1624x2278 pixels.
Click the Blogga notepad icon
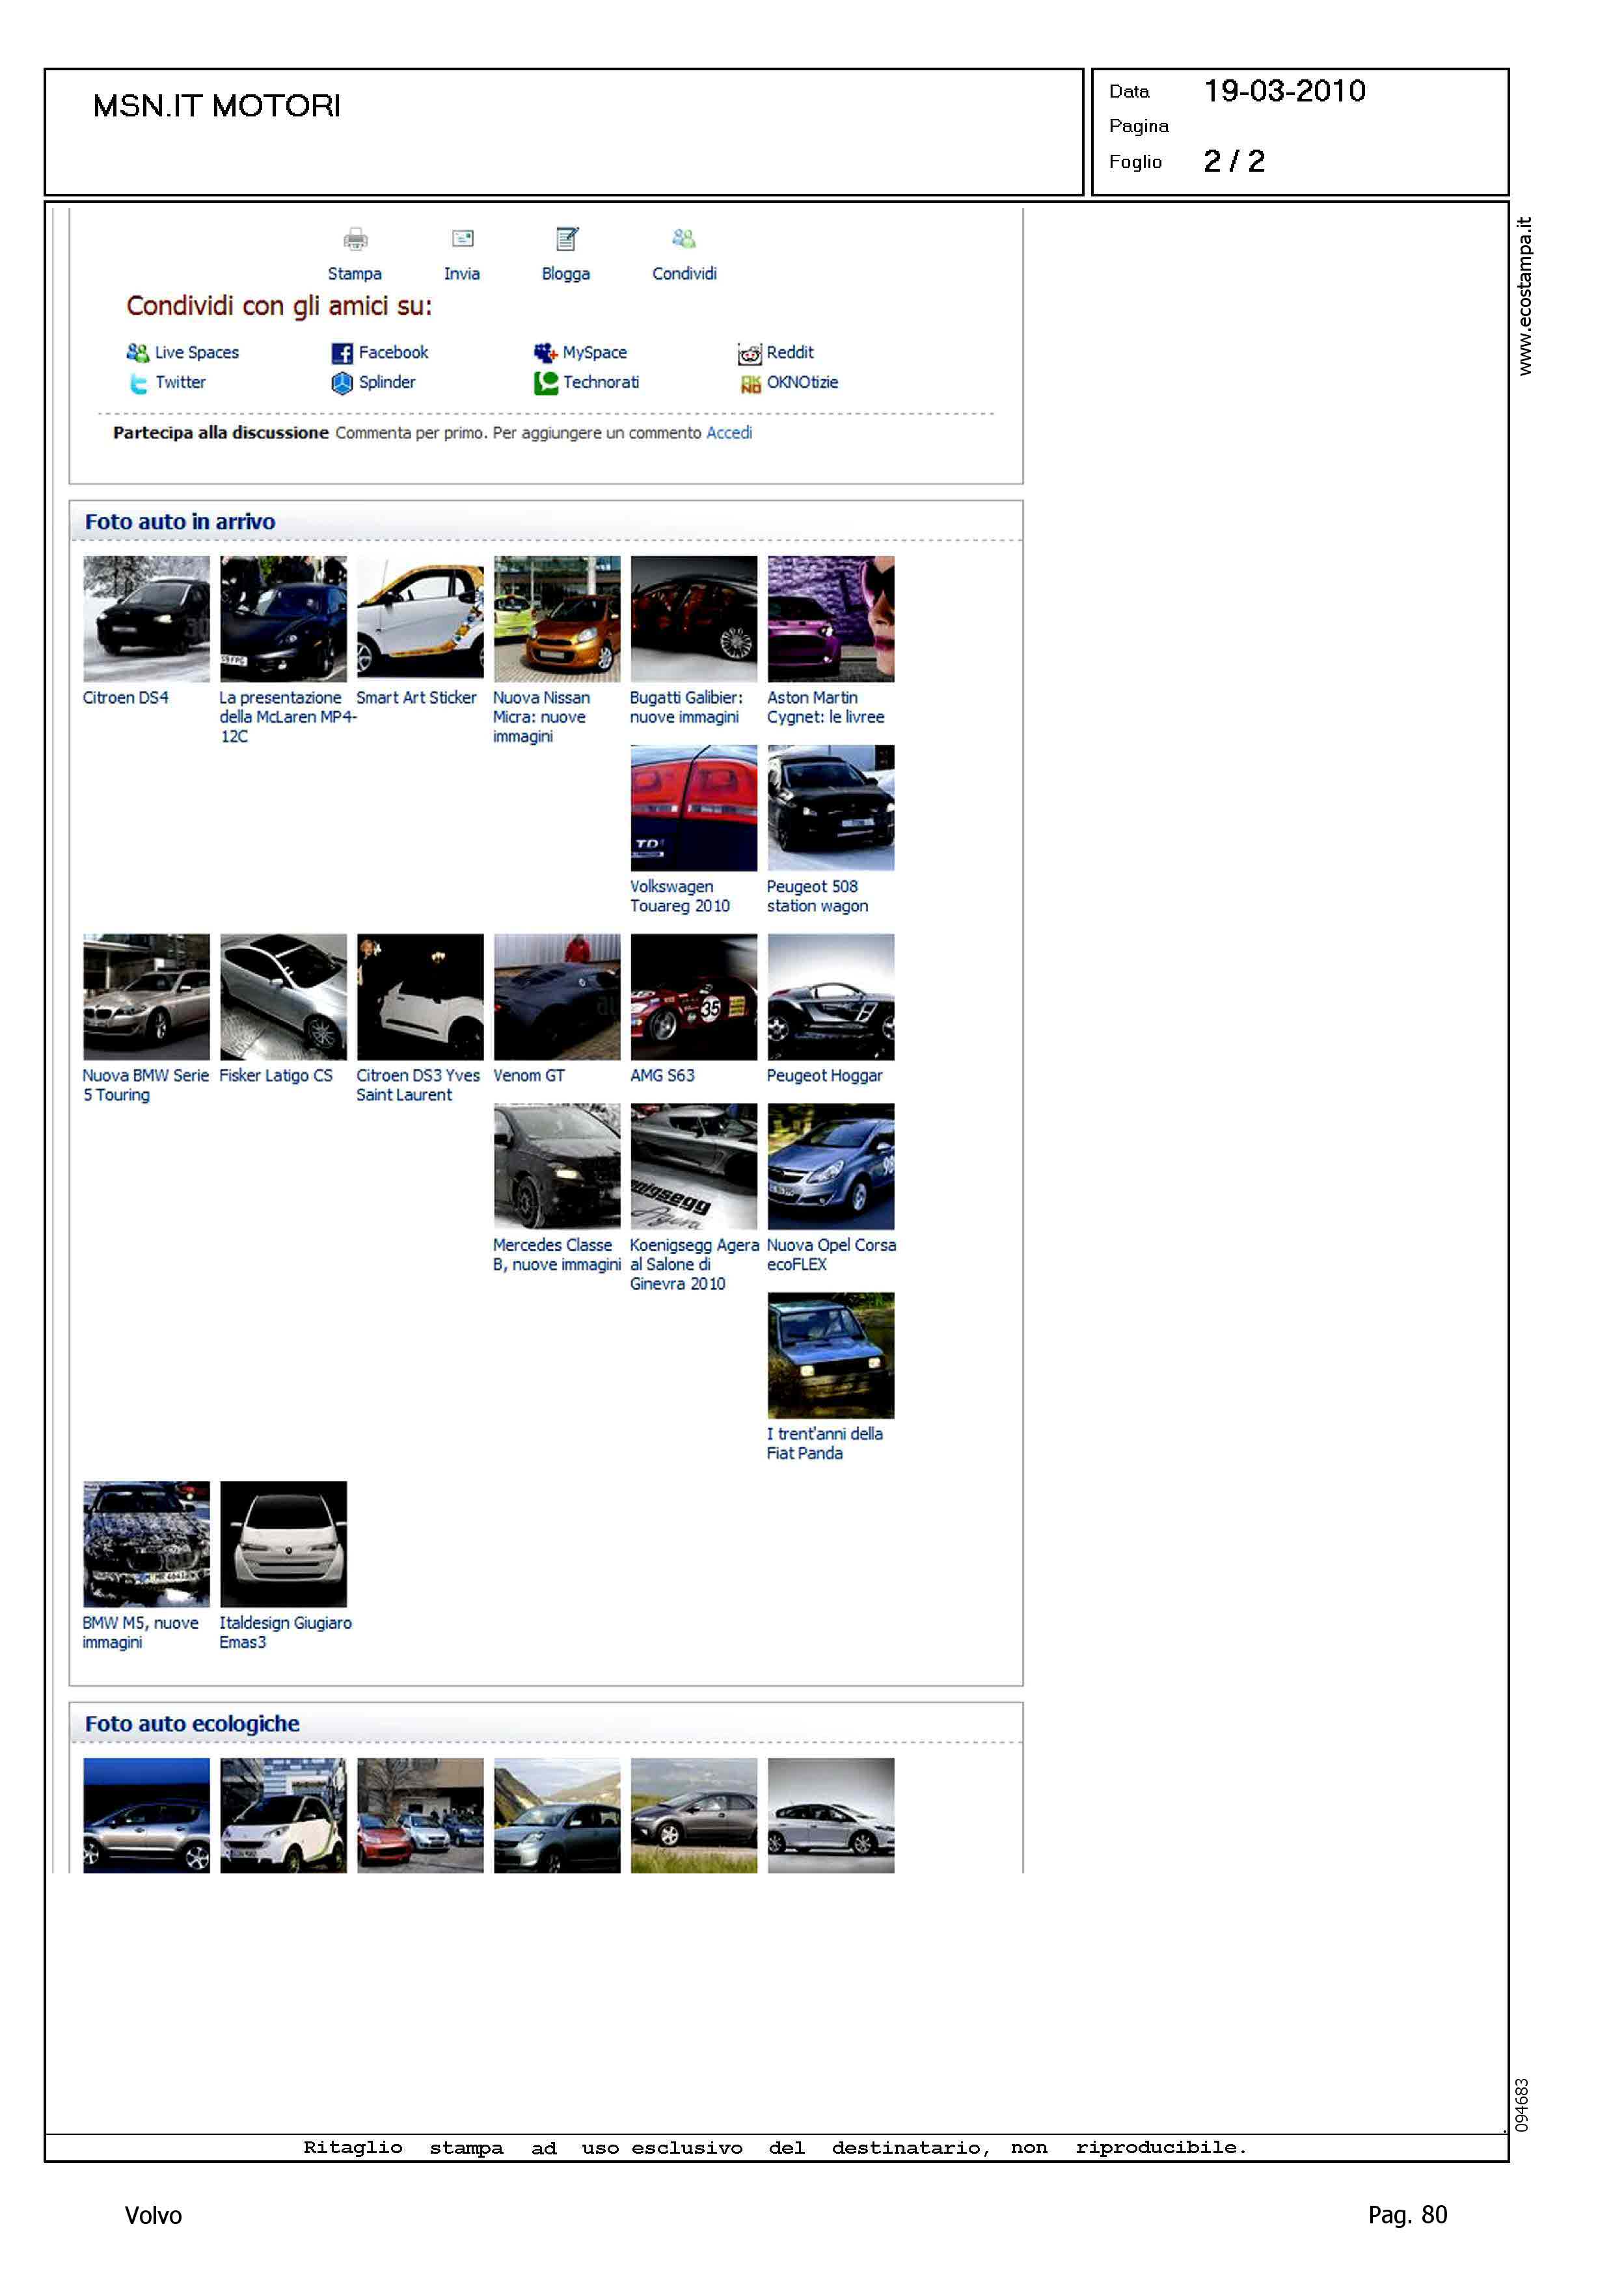pos(566,238)
